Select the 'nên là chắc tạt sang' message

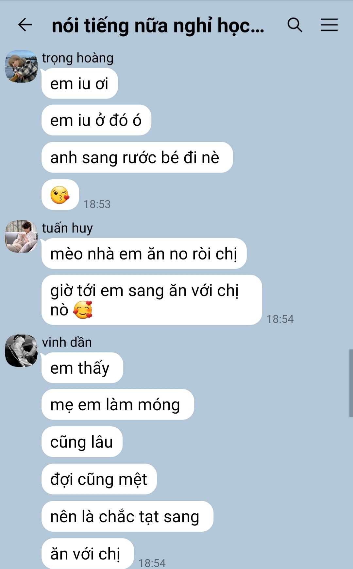click(x=127, y=516)
